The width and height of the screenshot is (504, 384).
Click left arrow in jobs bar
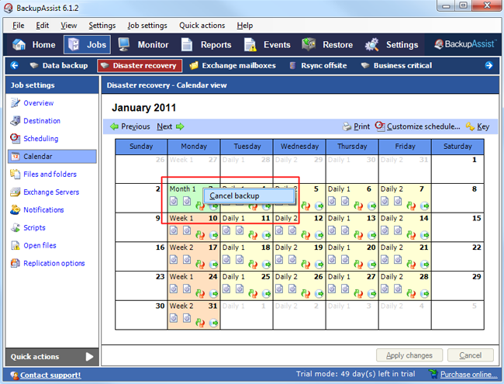click(15, 66)
